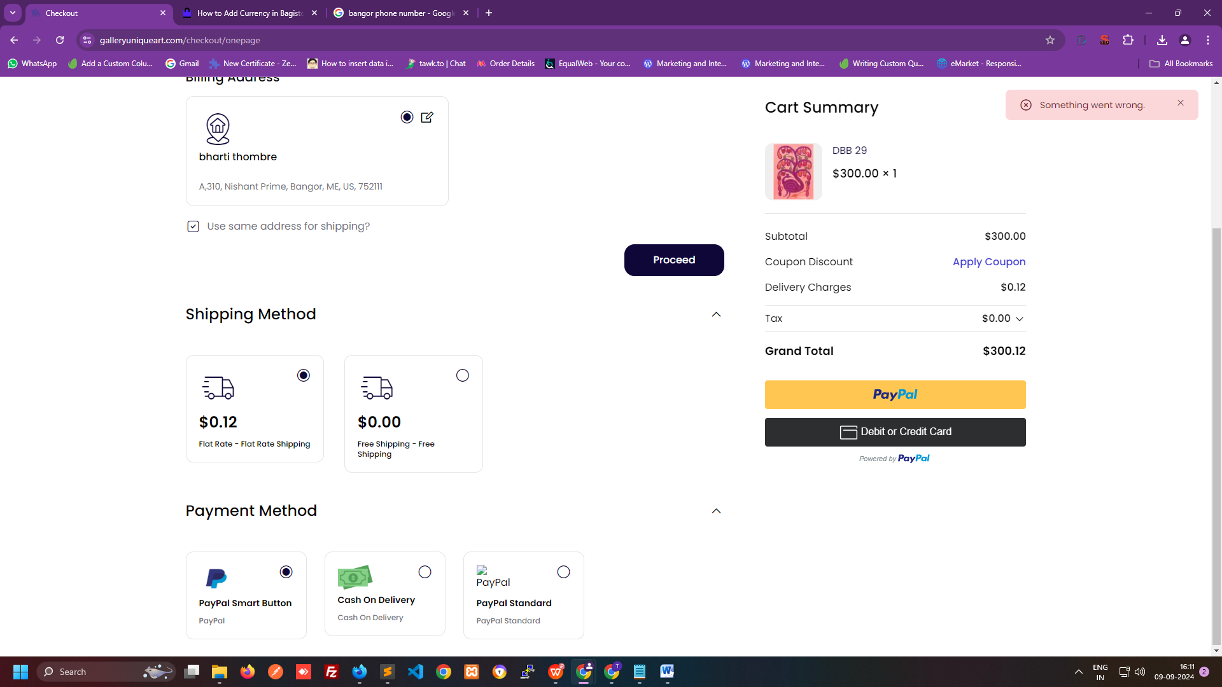Open the clock and date panel

tap(1174, 672)
